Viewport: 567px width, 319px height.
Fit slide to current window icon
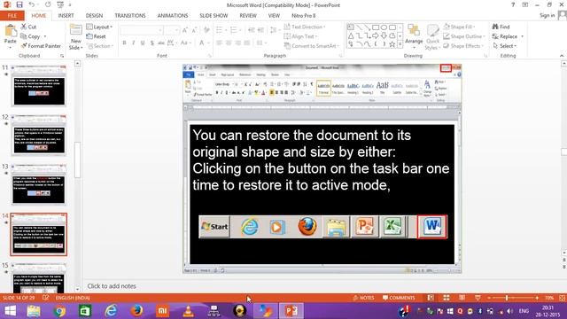tap(563, 298)
